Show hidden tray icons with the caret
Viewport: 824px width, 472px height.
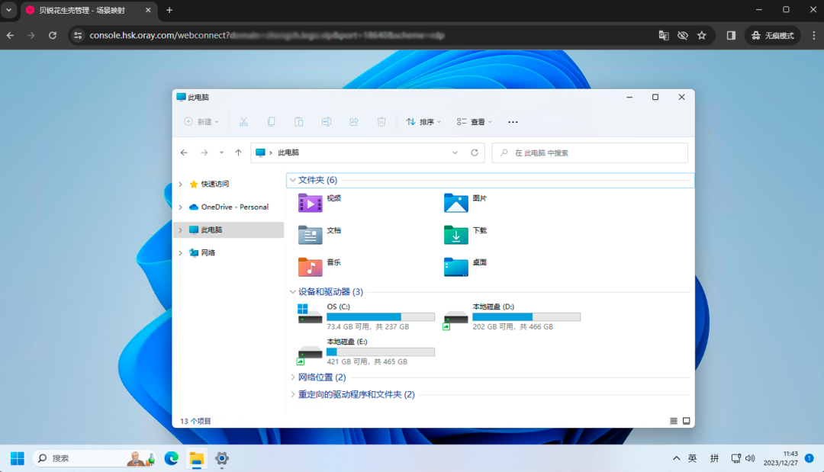click(x=676, y=458)
